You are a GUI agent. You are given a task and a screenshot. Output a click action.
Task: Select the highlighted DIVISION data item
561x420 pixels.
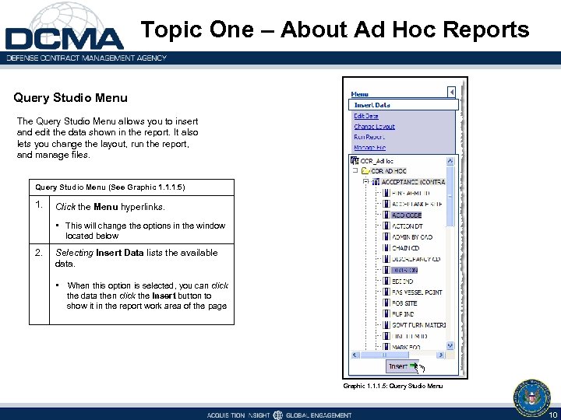tap(404, 270)
